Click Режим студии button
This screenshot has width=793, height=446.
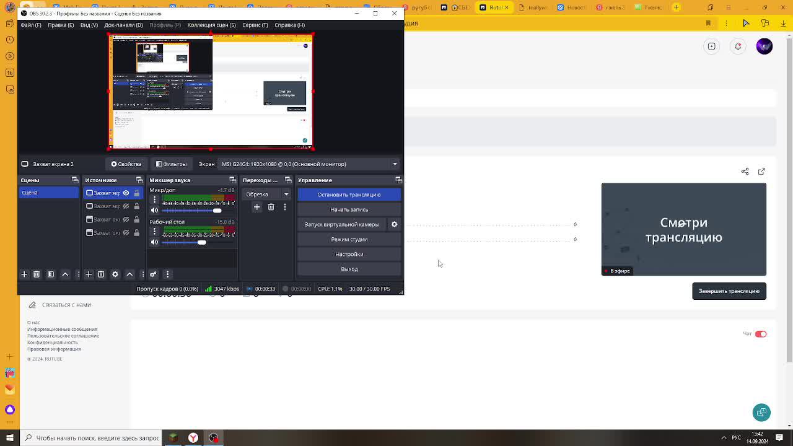pos(349,239)
